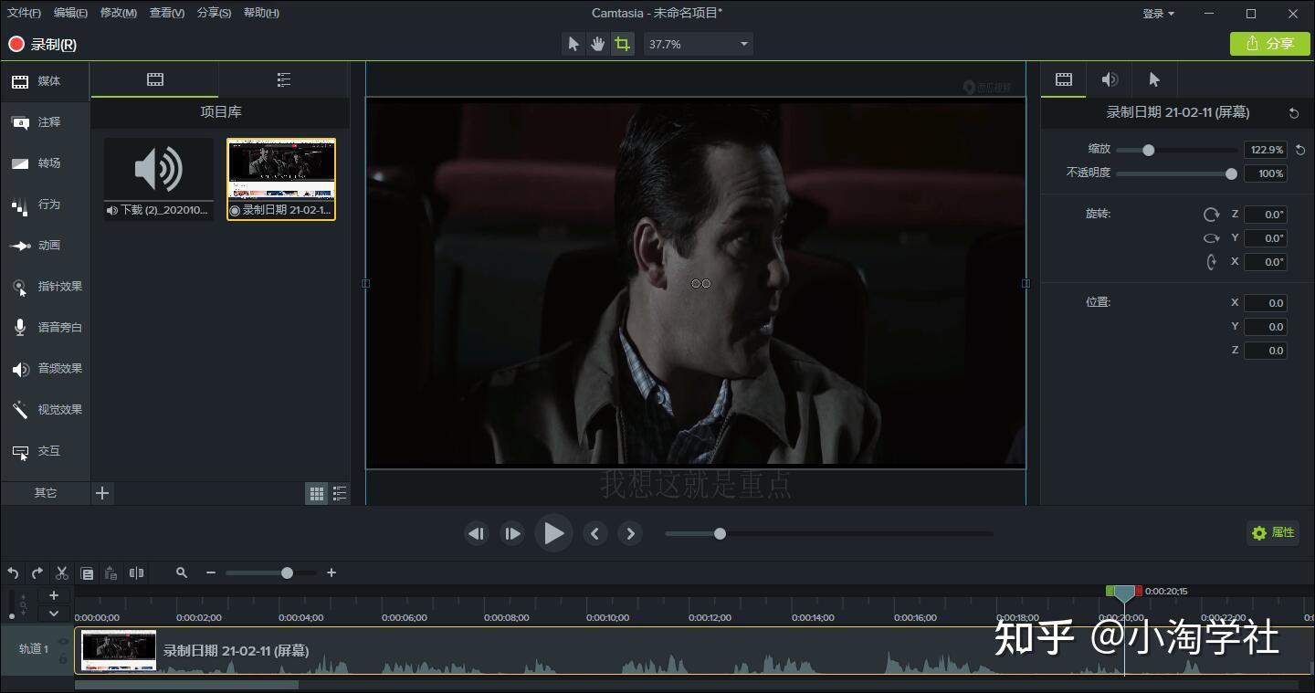Toggle the crop tool in canvas toolbar
Viewport: 1315px width, 693px height.
point(622,44)
